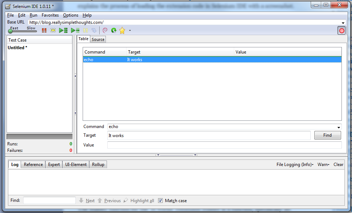
Task: Open the Options menu
Action: pyautogui.click(x=70, y=15)
